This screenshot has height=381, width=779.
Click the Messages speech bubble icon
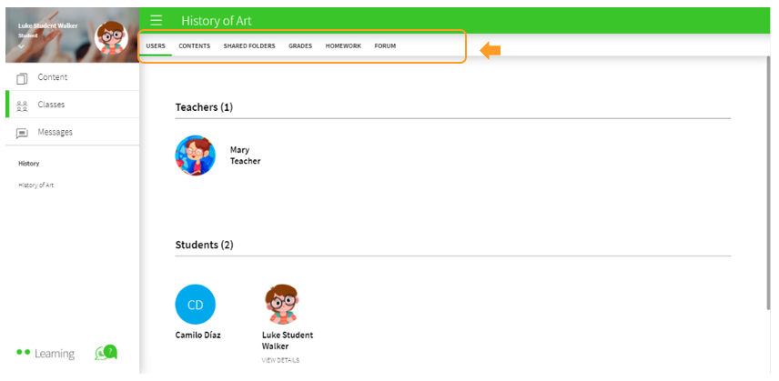point(23,133)
